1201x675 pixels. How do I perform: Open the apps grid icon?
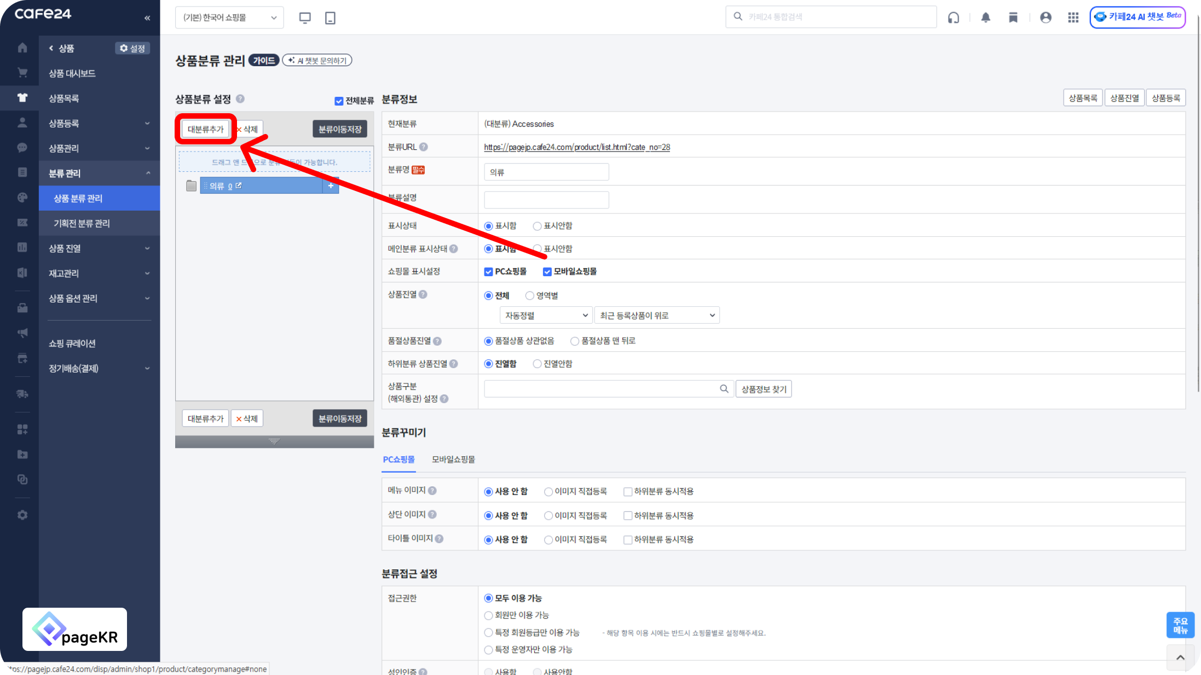[x=1073, y=18]
